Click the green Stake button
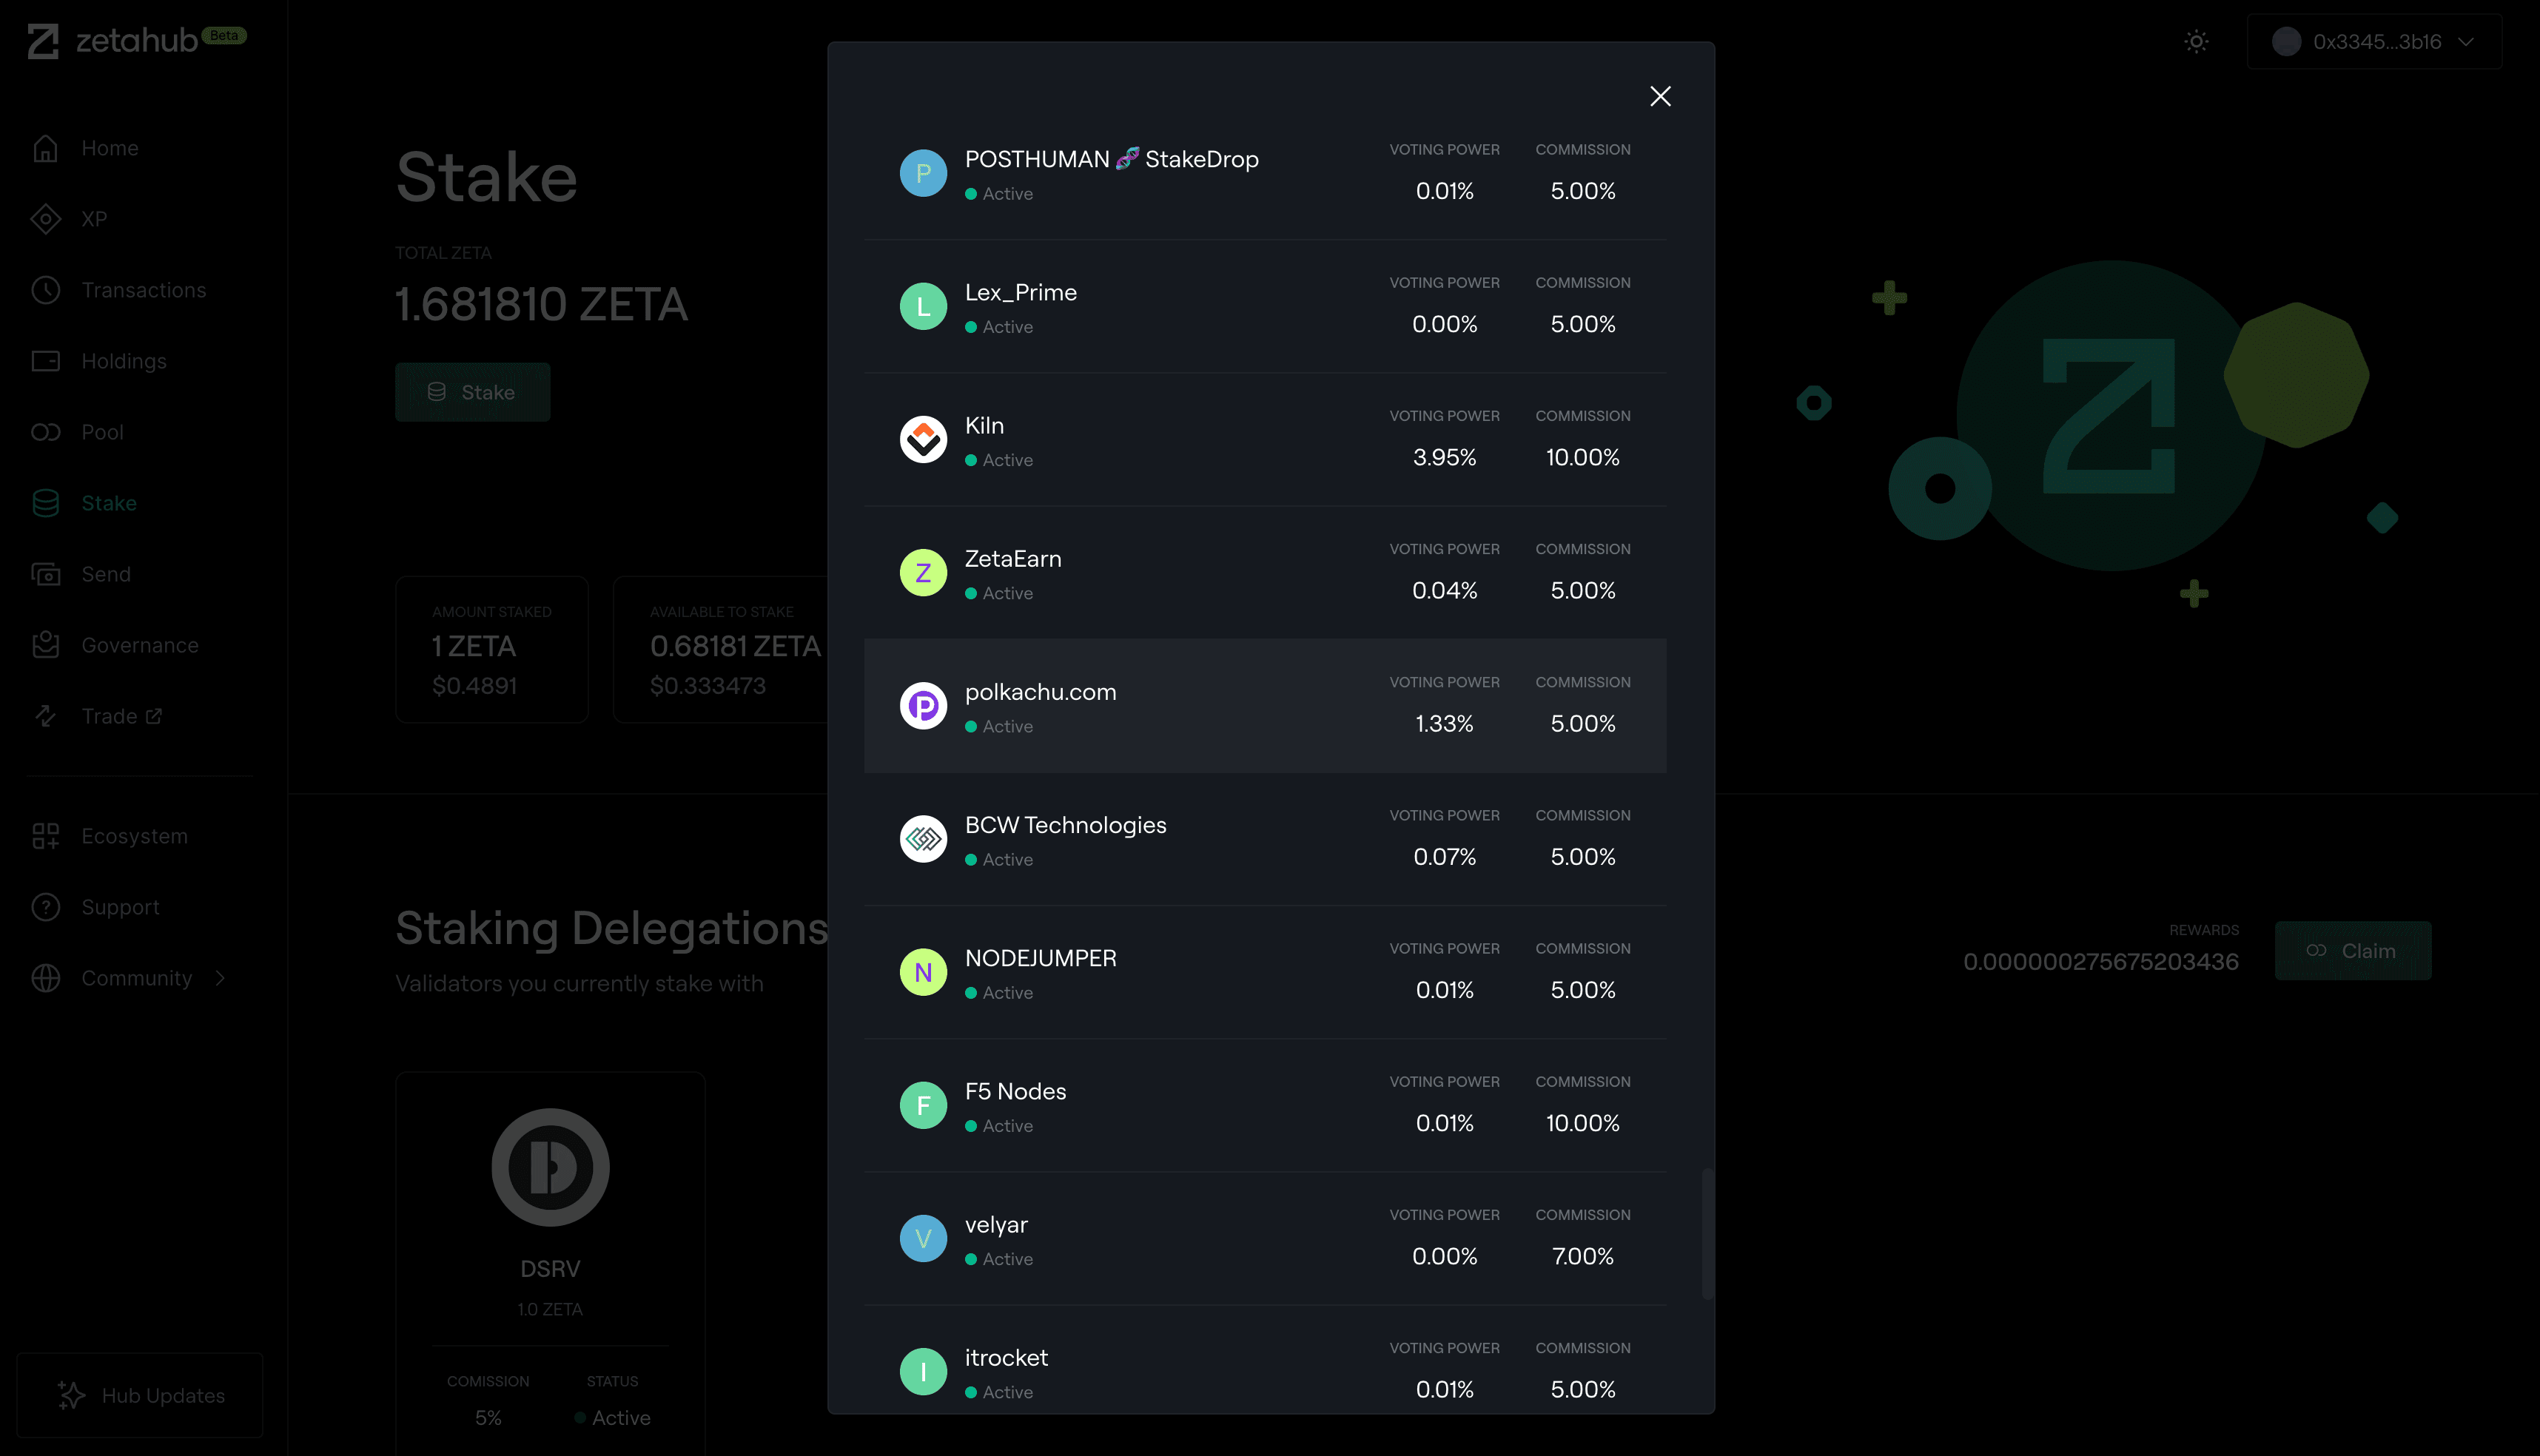 472,391
